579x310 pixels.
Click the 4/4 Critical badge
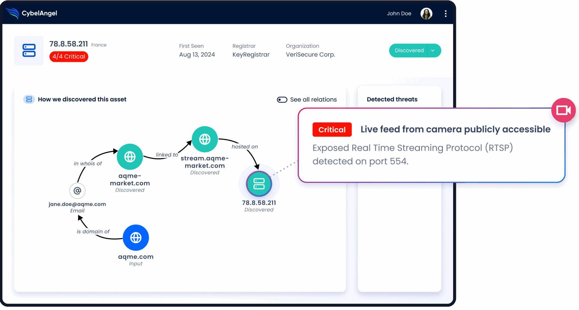[69, 57]
